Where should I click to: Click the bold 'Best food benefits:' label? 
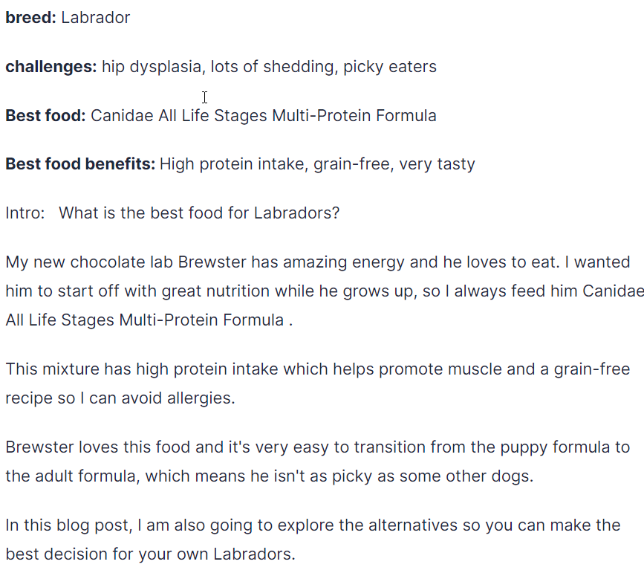[x=80, y=164]
